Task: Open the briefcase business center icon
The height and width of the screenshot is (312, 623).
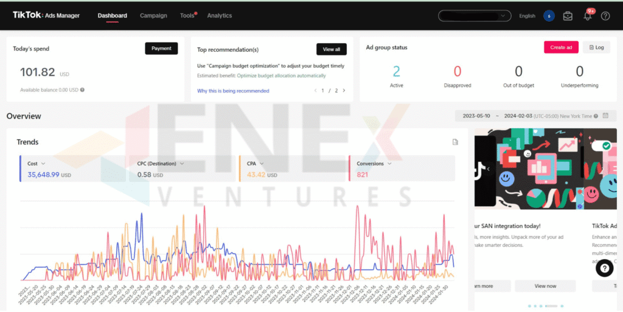Action: 568,16
